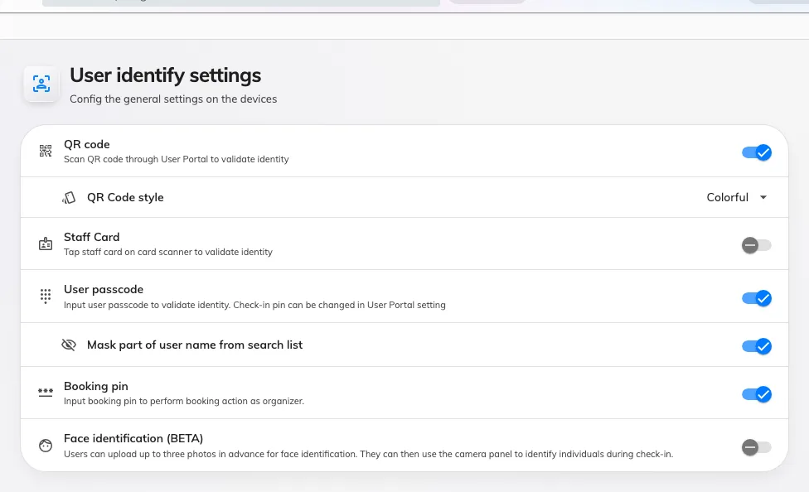Image resolution: width=809 pixels, height=492 pixels.
Task: Turn off the User passcode switch
Action: click(757, 298)
